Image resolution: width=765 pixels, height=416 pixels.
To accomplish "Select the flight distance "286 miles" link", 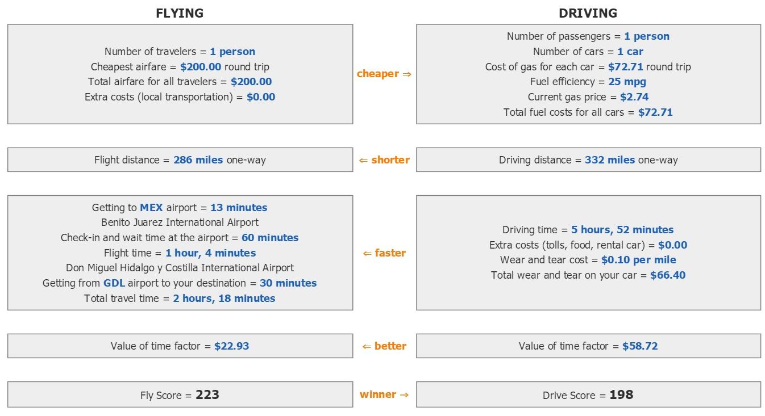I will [198, 160].
